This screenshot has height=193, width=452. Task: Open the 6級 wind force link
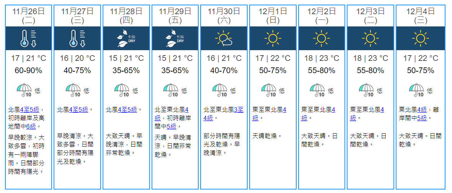click(30, 126)
